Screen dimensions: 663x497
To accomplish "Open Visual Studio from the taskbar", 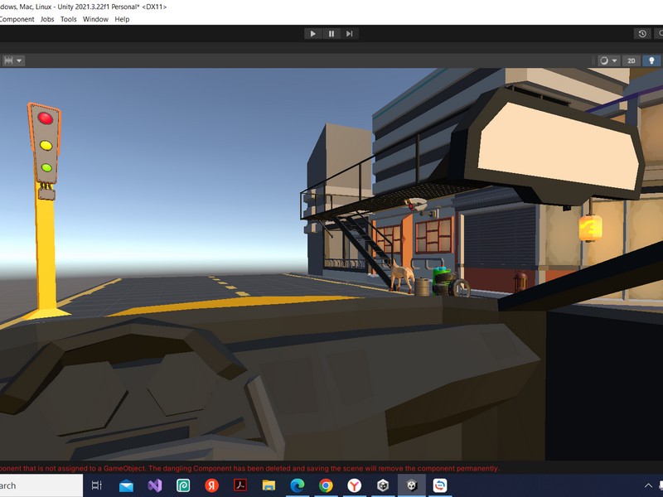I will tap(154, 485).
